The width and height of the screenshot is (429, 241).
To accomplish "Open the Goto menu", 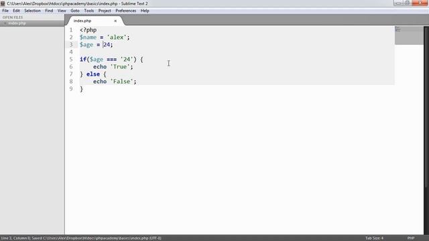I will (x=75, y=11).
